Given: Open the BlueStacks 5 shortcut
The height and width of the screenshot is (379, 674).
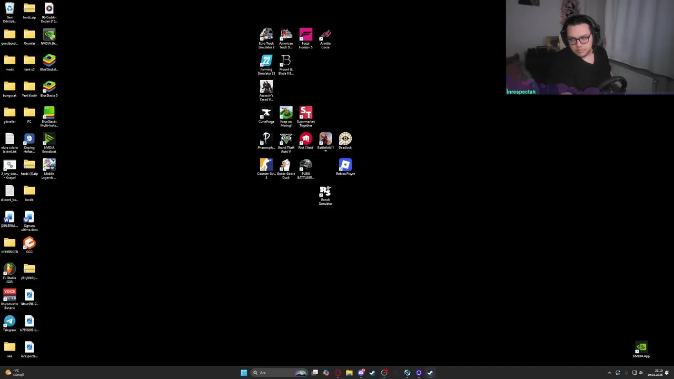Looking at the screenshot, I should click(49, 89).
